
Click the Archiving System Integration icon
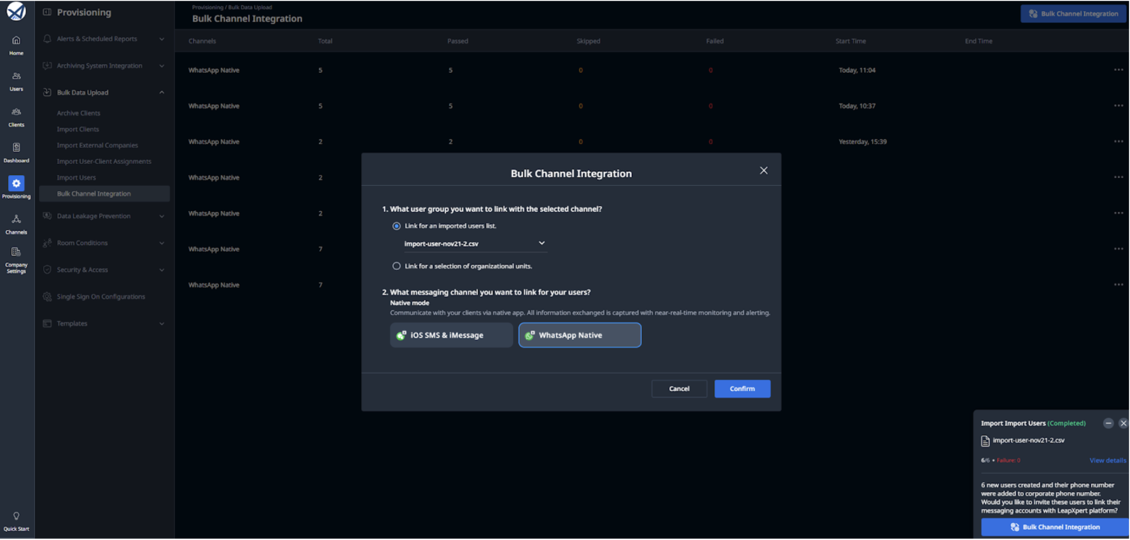[x=47, y=65]
